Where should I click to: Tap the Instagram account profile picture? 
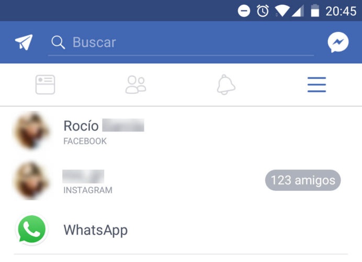[31, 180]
